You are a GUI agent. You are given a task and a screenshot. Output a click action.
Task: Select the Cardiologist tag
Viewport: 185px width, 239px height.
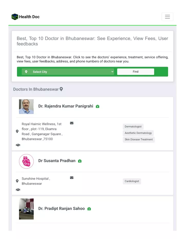132,181
